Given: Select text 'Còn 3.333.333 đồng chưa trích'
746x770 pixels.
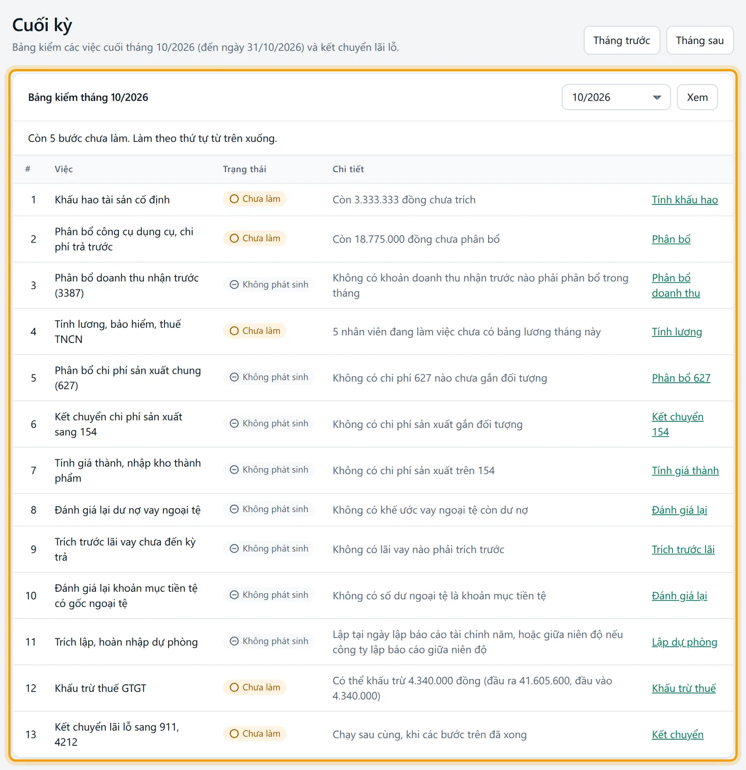Looking at the screenshot, I should (x=404, y=200).
